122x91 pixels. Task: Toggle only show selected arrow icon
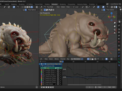coord(88,59)
